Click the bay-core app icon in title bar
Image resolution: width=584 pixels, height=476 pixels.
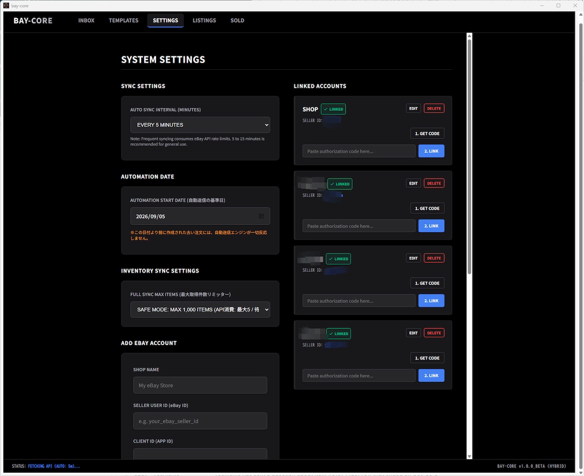6,5
